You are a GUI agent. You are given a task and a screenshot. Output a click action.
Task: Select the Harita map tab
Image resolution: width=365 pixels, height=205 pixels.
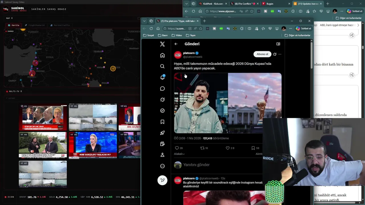click(14, 25)
